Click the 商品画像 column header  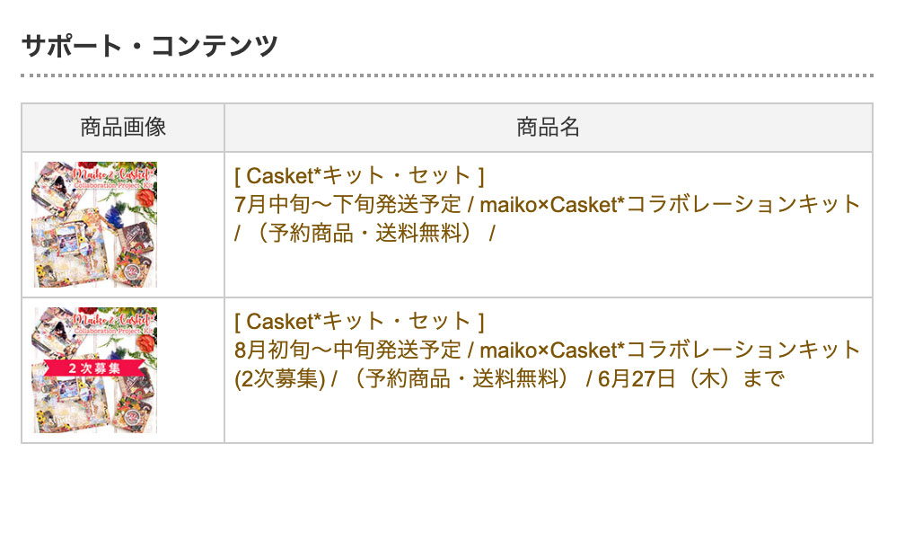pyautogui.click(x=123, y=128)
